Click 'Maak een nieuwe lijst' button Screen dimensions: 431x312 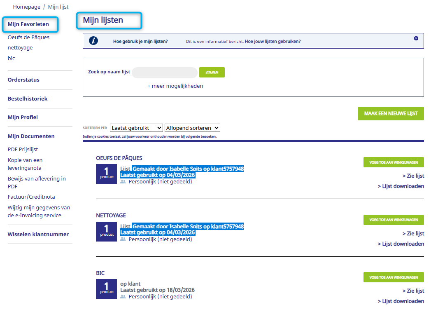tap(390, 113)
